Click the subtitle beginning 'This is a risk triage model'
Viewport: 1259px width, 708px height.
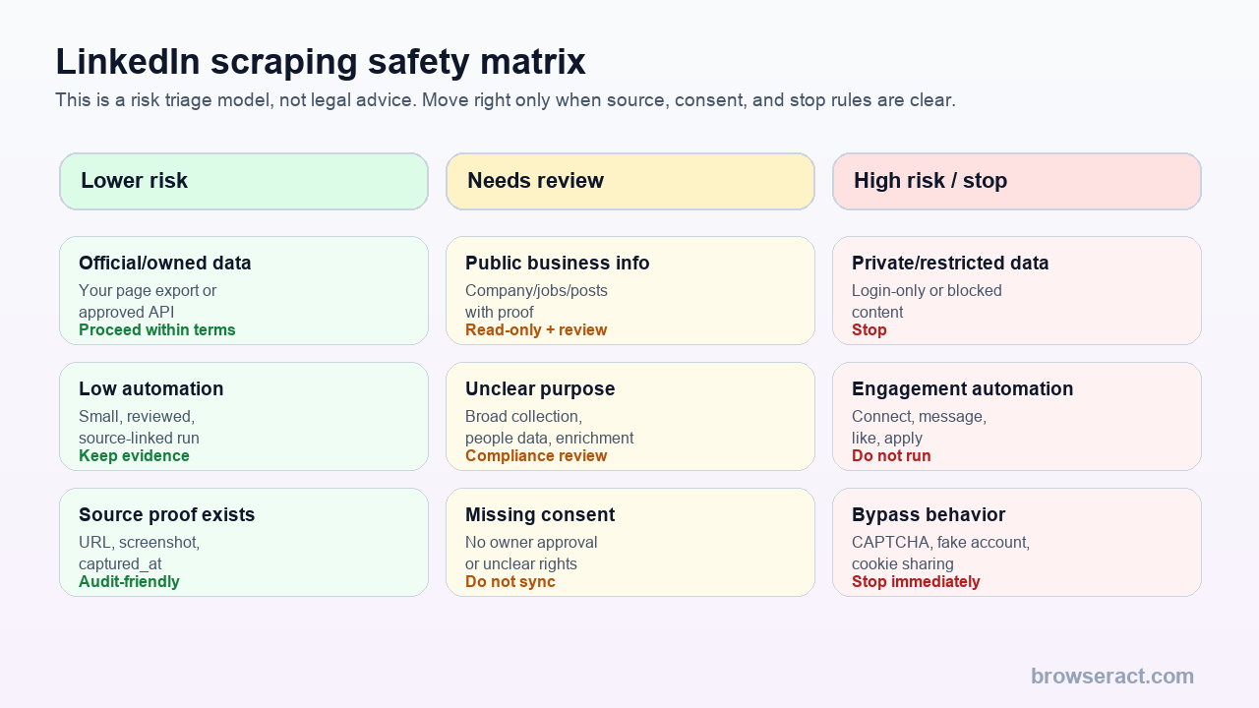[x=506, y=100]
